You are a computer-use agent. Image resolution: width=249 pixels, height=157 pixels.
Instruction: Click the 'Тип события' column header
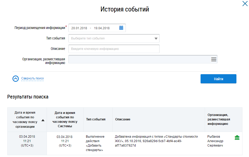[96, 119]
